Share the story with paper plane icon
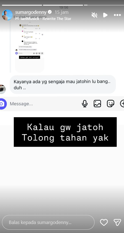The height and width of the screenshot is (233, 124). (117, 222)
